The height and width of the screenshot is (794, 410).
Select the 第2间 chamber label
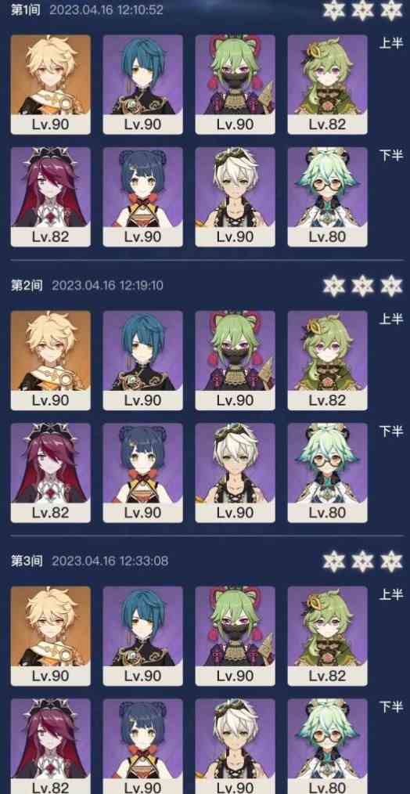click(x=27, y=286)
